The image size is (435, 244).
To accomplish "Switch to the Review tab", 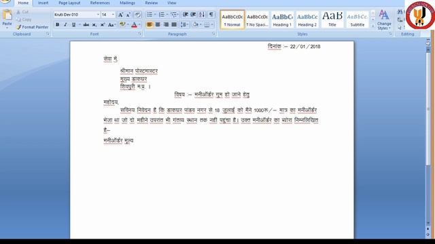I will tap(152, 3).
